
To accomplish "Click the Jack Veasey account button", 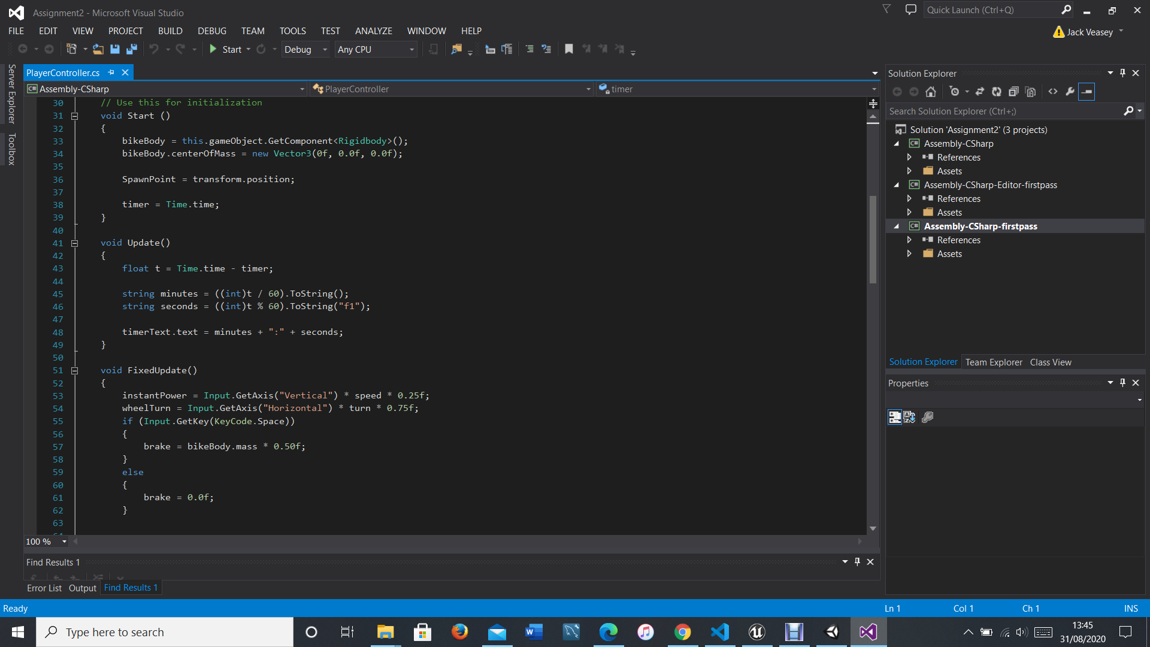I will [1089, 32].
